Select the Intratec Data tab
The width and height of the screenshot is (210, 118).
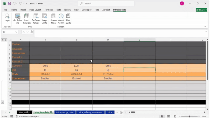point(119,10)
